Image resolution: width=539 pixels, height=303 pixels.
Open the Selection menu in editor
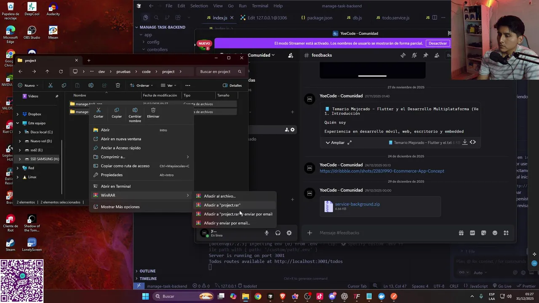(x=199, y=6)
